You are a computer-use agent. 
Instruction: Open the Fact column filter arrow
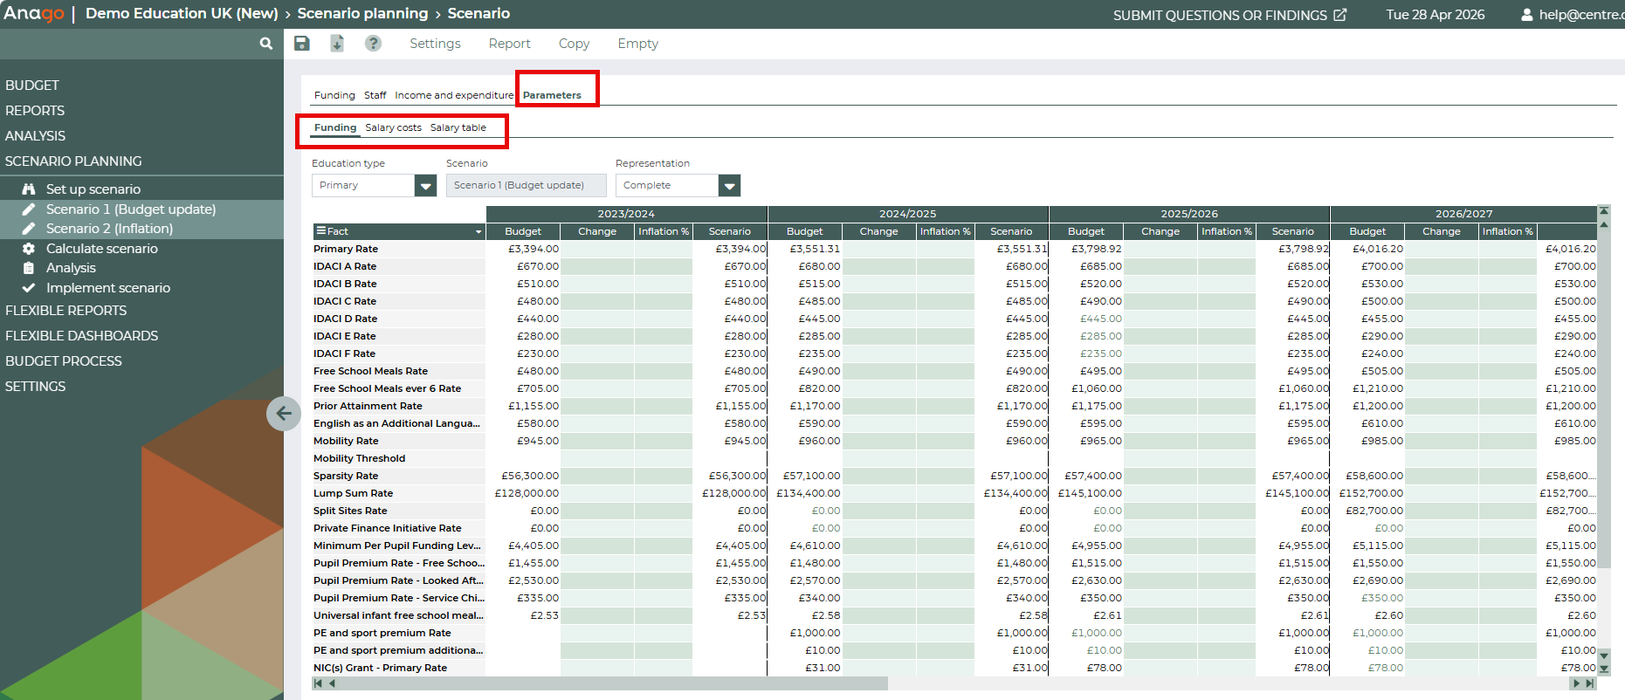coord(479,232)
